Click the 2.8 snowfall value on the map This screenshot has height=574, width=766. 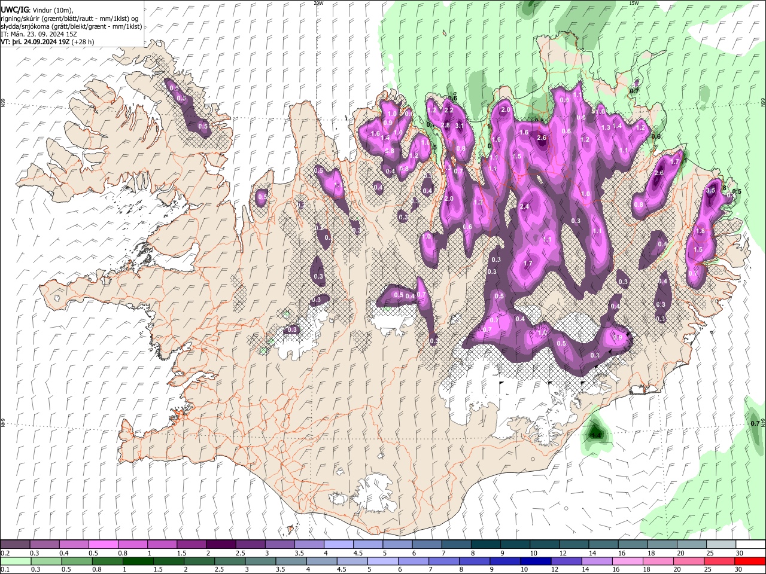445,125
